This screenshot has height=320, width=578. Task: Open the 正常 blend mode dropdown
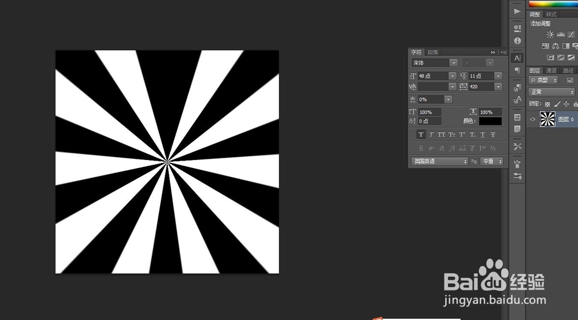(x=551, y=92)
